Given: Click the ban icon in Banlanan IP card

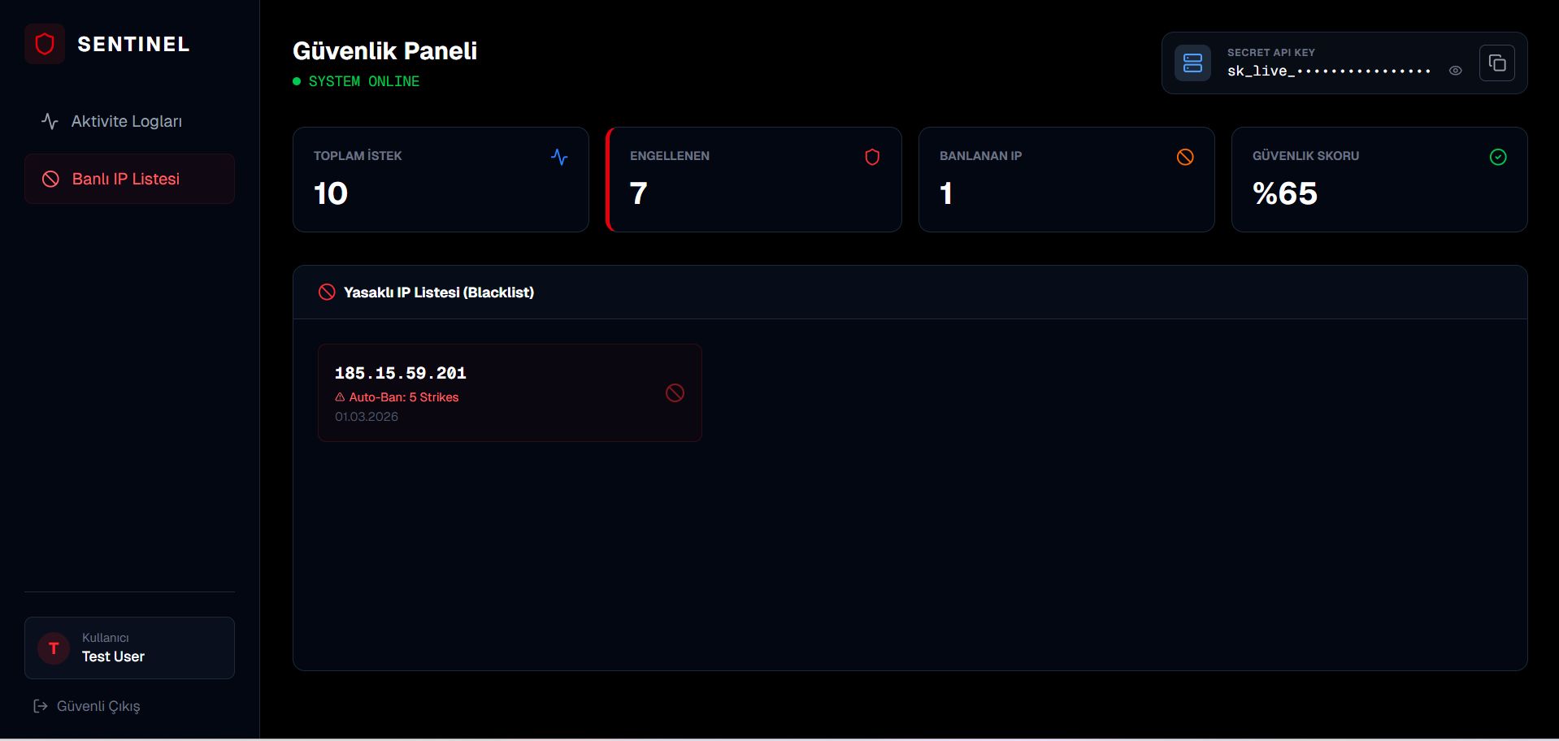Looking at the screenshot, I should [x=1185, y=157].
